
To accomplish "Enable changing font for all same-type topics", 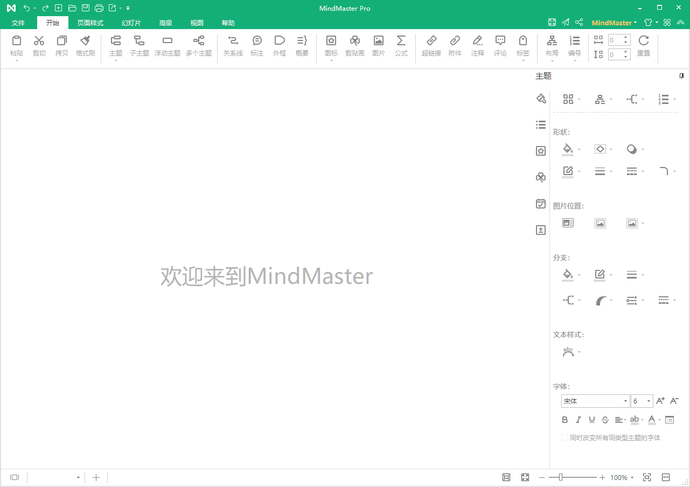I will tap(564, 437).
